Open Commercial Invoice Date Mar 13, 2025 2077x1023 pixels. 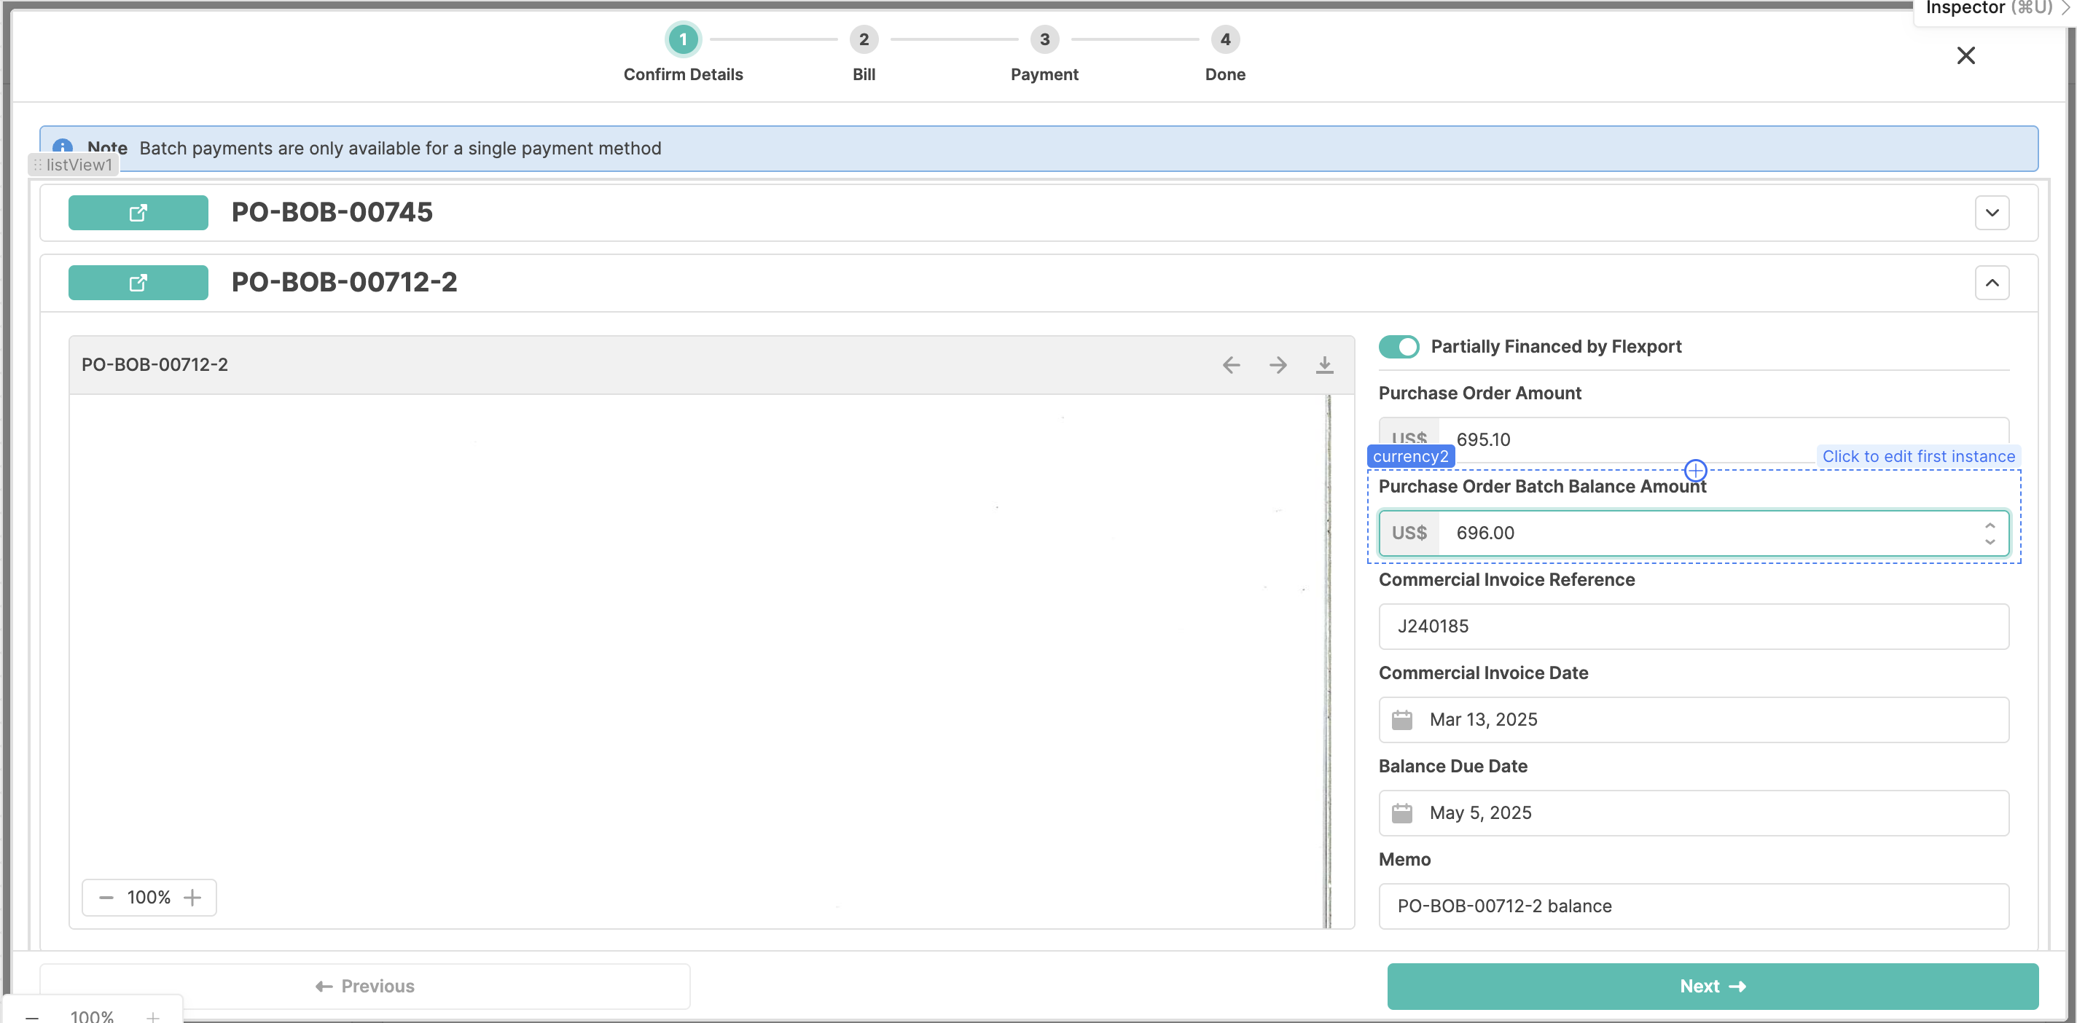1693,720
